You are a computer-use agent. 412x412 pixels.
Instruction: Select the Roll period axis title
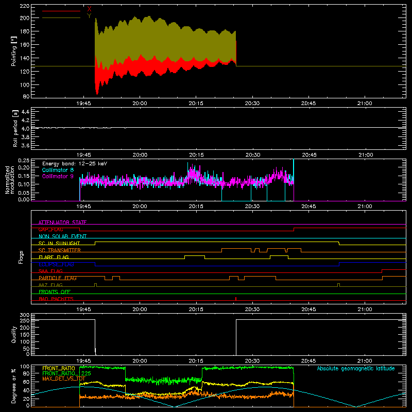tap(15, 128)
